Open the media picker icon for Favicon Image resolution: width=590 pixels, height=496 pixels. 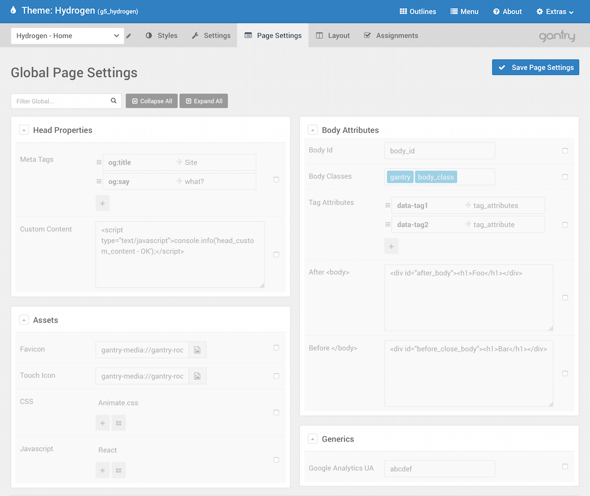click(x=197, y=350)
